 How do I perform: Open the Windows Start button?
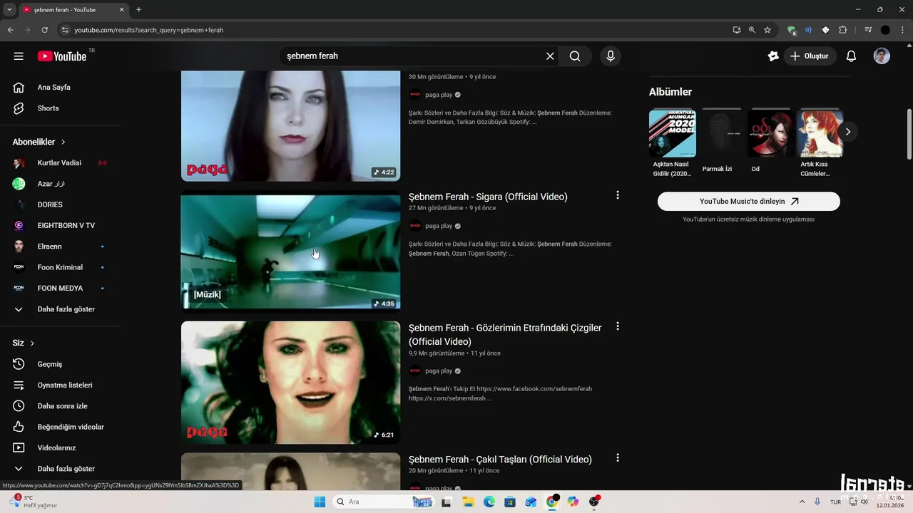(320, 502)
